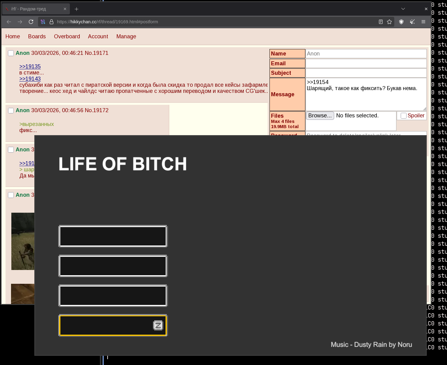Follow the >>19135 quote link

click(30, 67)
